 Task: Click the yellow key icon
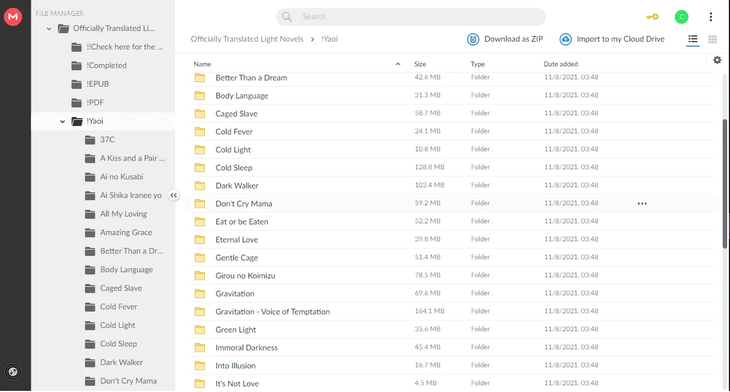(x=652, y=17)
